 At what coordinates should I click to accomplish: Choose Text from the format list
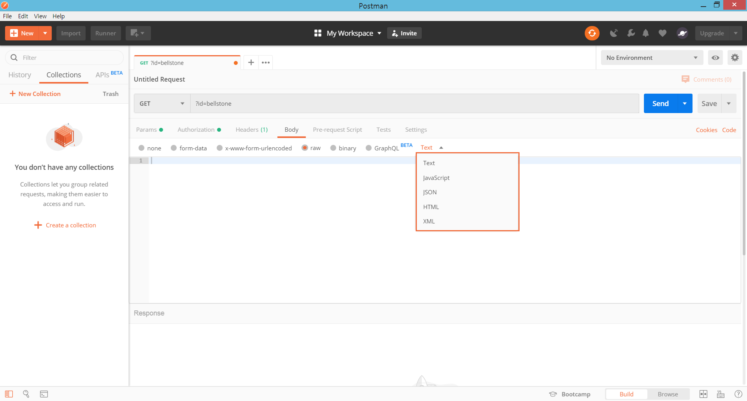[x=467, y=163]
